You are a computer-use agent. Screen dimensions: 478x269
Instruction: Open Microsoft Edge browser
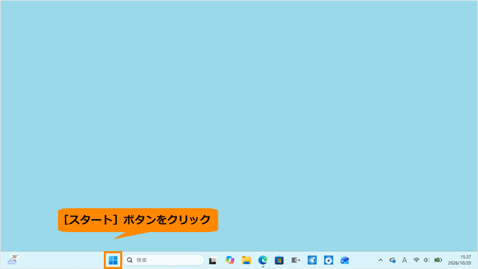[263, 260]
